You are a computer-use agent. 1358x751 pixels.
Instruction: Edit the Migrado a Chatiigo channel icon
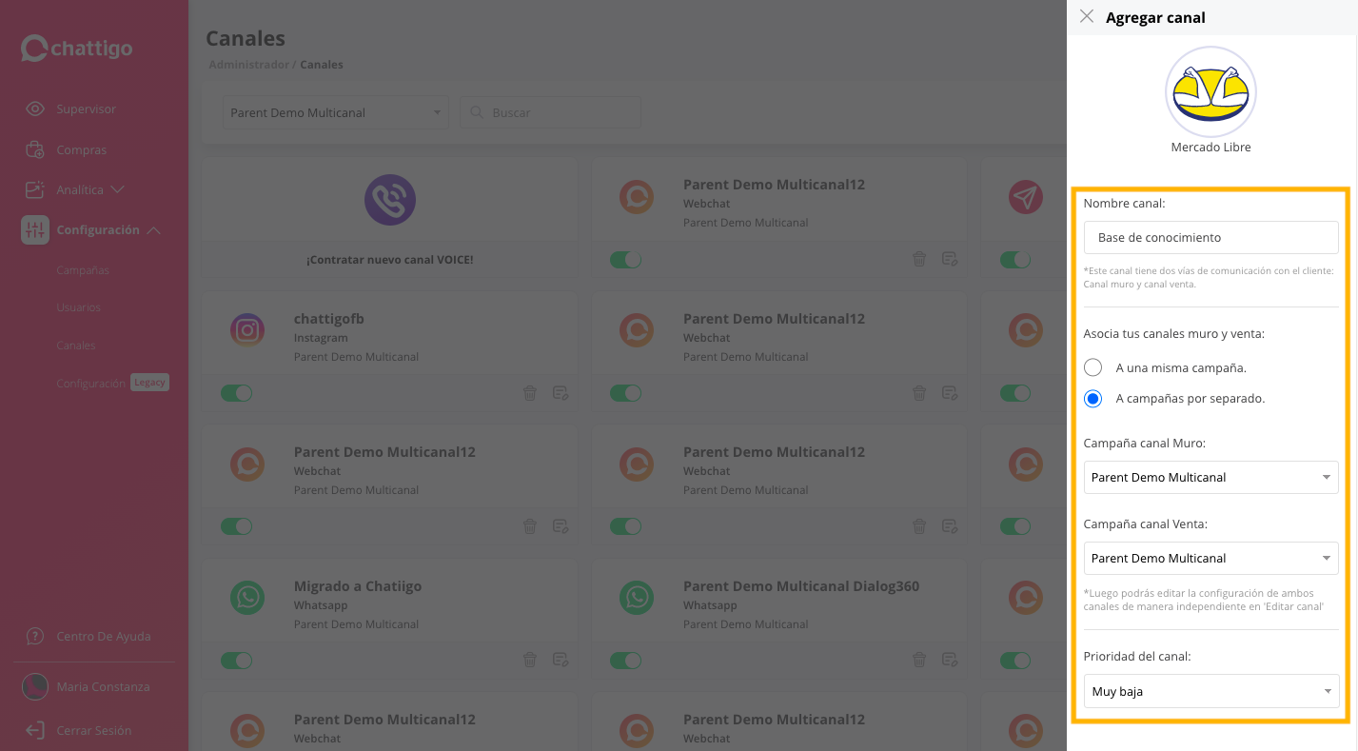pyautogui.click(x=561, y=660)
